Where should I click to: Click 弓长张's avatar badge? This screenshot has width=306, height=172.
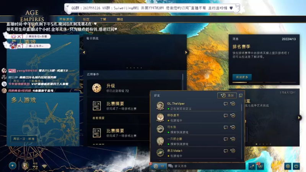(x=160, y=129)
